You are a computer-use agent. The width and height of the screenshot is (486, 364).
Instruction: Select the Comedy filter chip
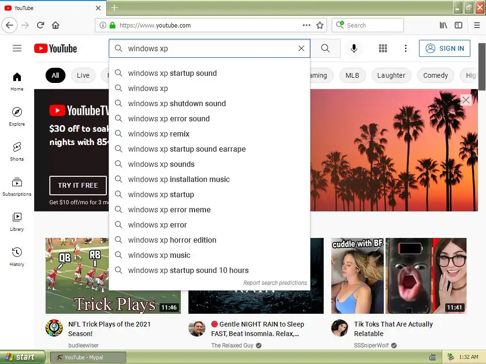[x=436, y=75]
